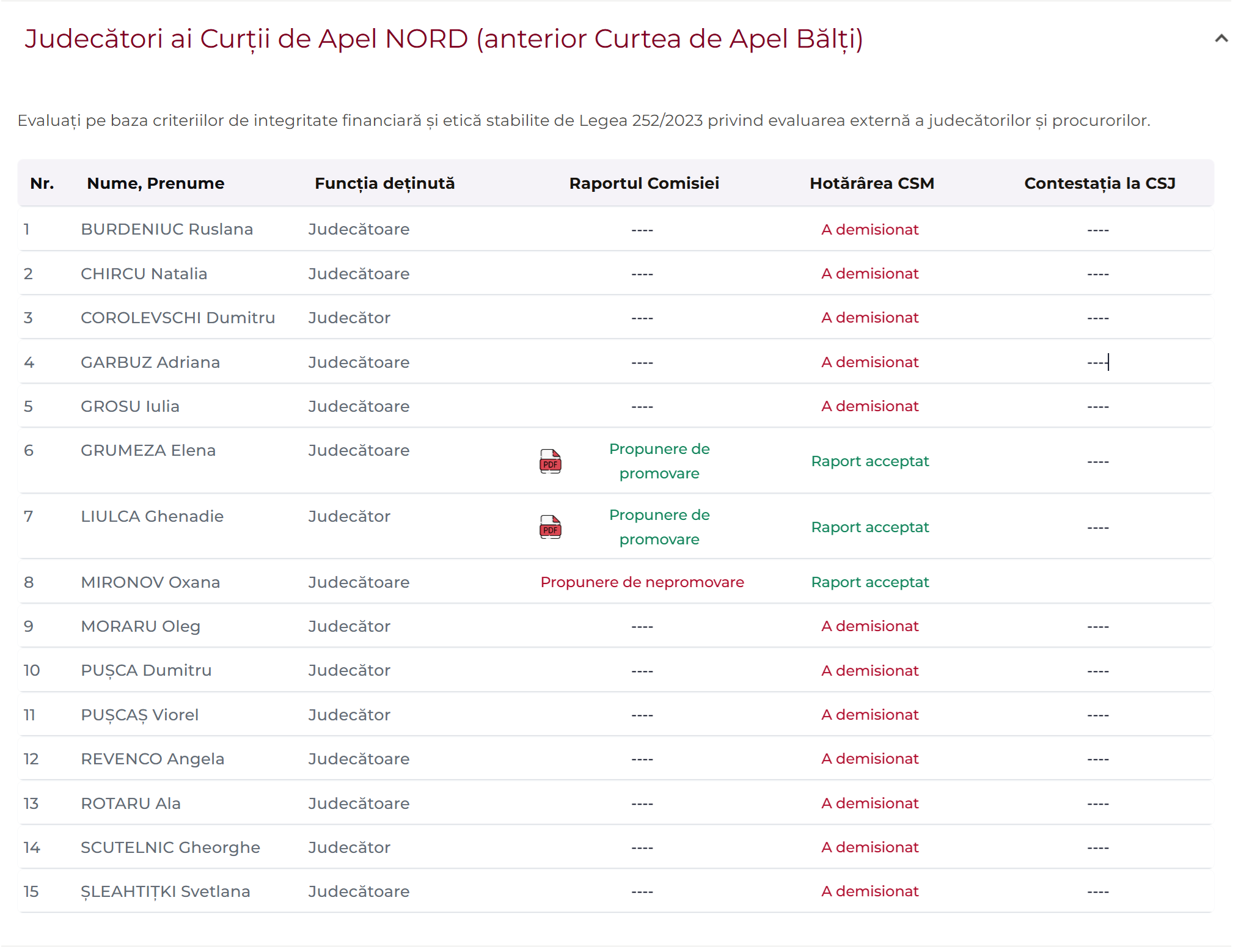Click the 'Raportul Comisiei' column header
This screenshot has width=1255, height=947.
click(x=643, y=183)
